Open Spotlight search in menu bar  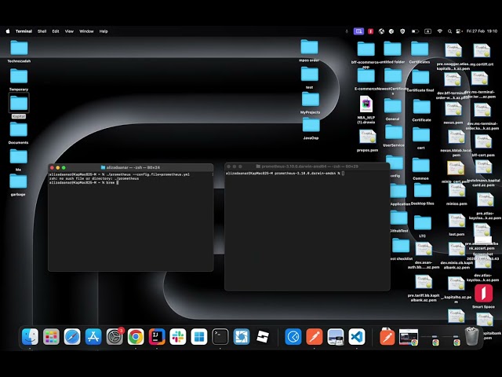click(x=449, y=31)
